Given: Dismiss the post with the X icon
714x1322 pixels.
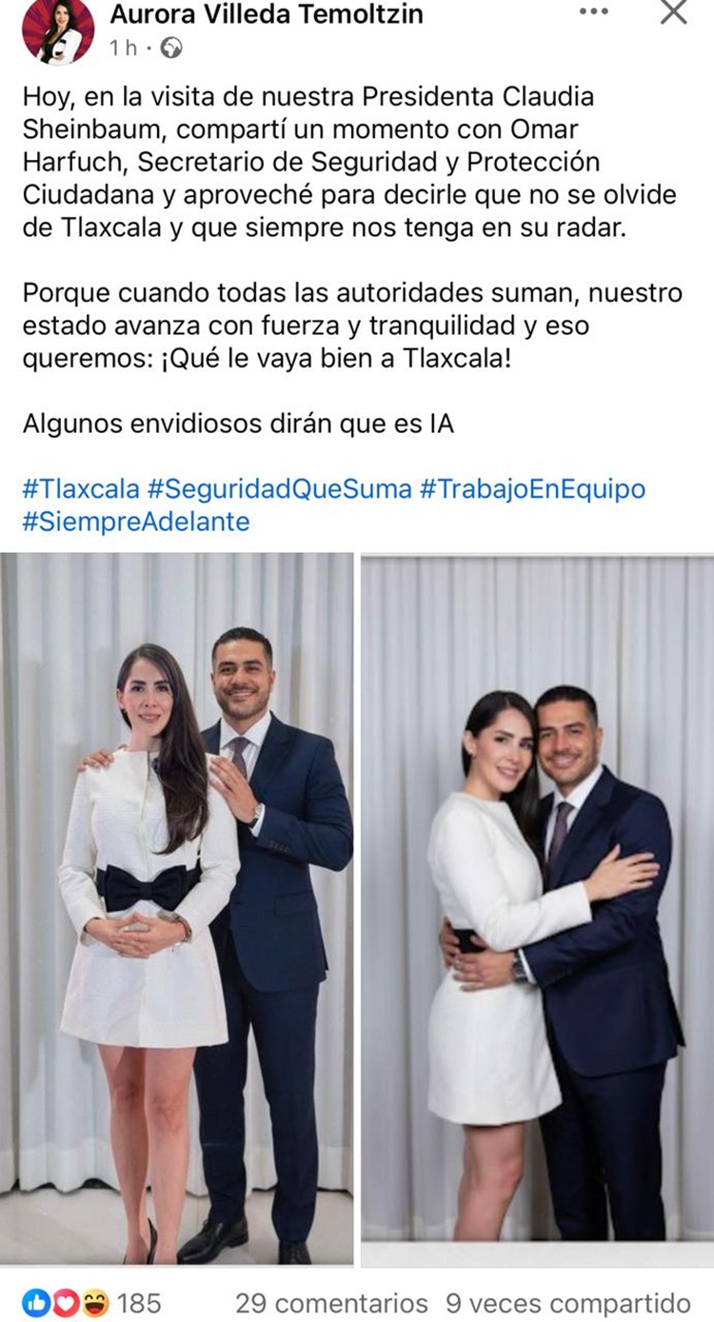Looking at the screenshot, I should pyautogui.click(x=673, y=12).
